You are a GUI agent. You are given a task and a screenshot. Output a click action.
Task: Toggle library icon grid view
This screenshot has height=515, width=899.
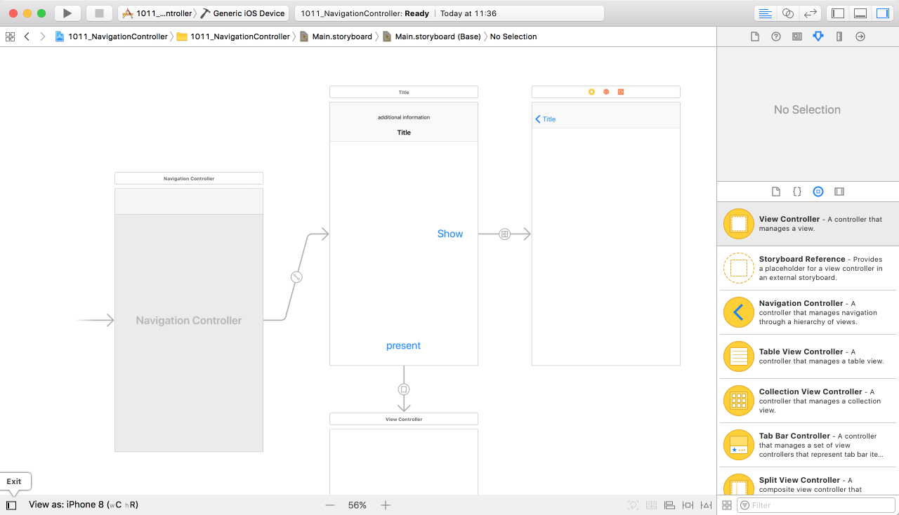tap(727, 505)
